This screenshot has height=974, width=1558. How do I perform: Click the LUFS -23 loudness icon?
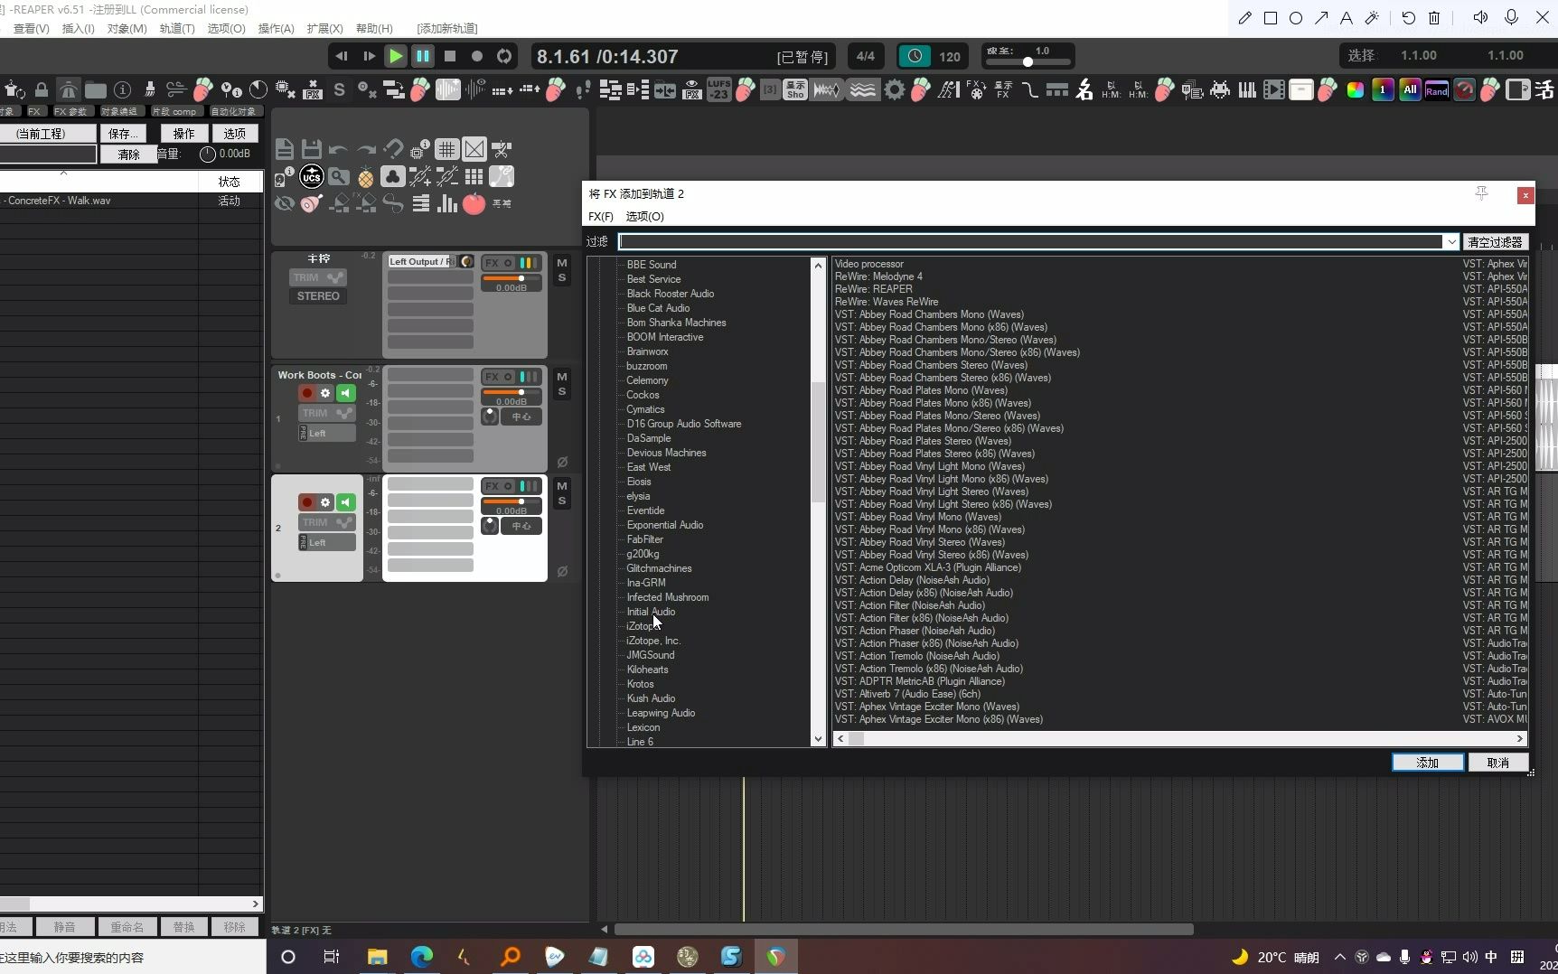tap(718, 89)
